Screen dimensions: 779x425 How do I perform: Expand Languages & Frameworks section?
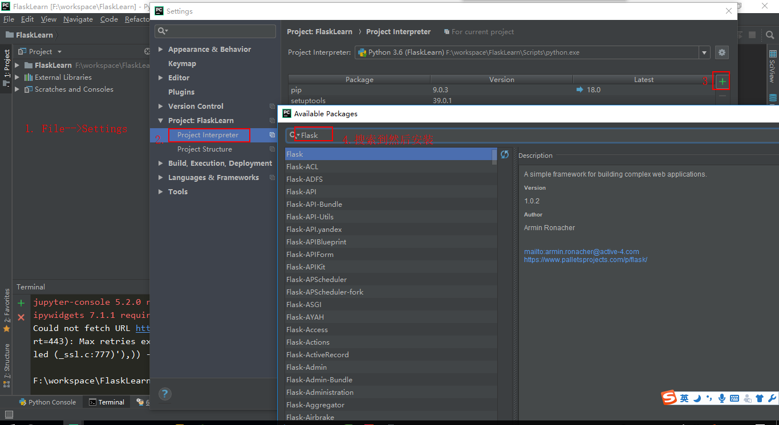click(x=161, y=178)
